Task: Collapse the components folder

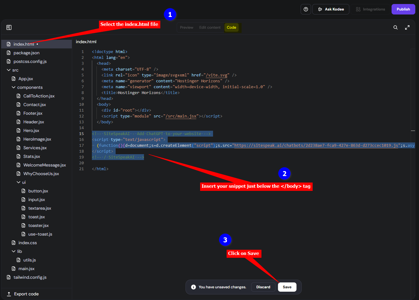Action: point(14,87)
